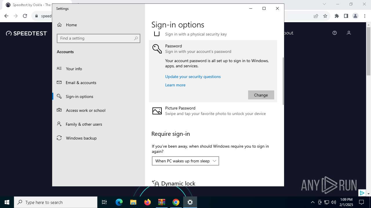Click Chrome back arrow
The image size is (371, 208).
6,16
